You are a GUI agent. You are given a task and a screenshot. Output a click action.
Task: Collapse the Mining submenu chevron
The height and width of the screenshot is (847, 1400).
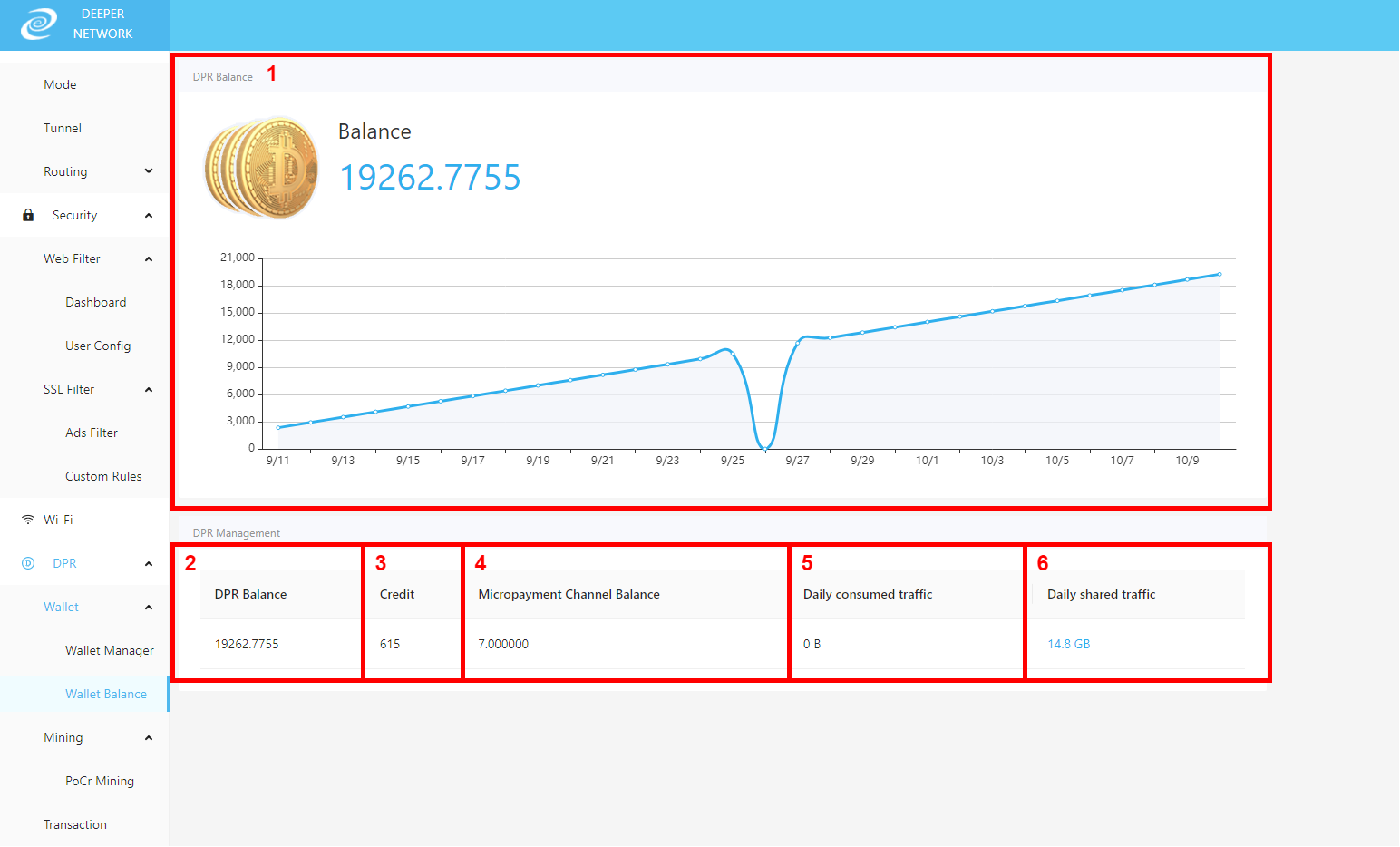pos(149,737)
